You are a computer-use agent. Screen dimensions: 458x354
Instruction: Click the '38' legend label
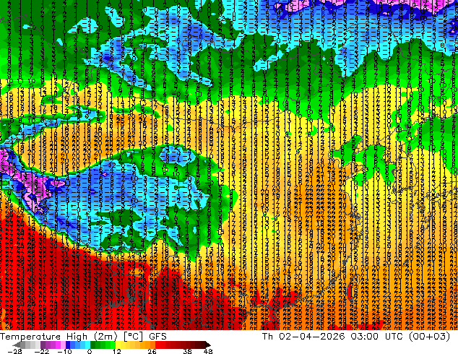[x=188, y=351]
